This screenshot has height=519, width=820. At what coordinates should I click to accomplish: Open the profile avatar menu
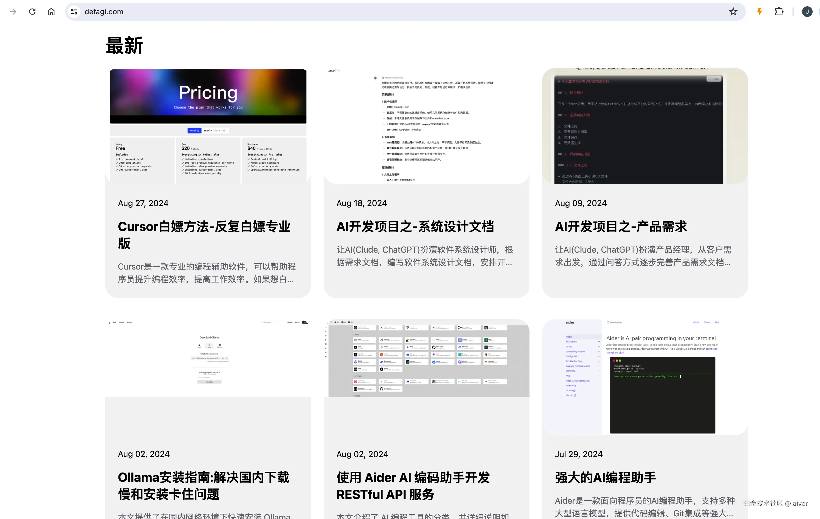click(807, 11)
